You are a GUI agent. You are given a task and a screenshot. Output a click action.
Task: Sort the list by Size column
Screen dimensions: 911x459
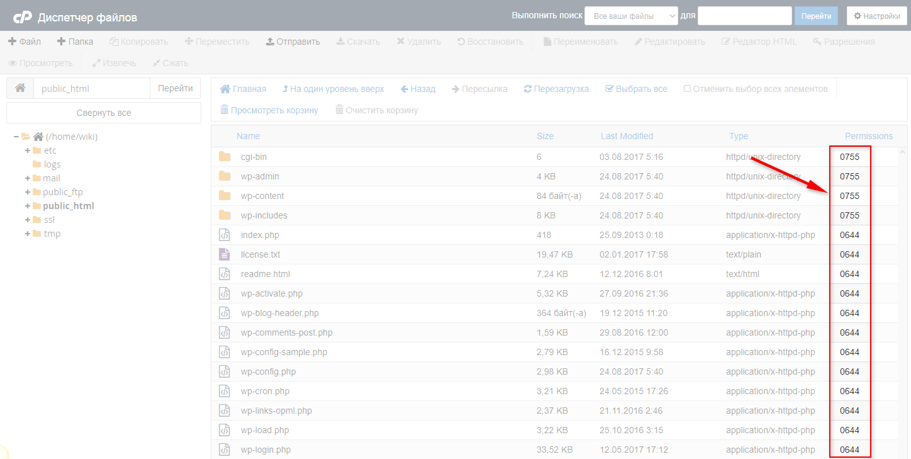point(545,136)
